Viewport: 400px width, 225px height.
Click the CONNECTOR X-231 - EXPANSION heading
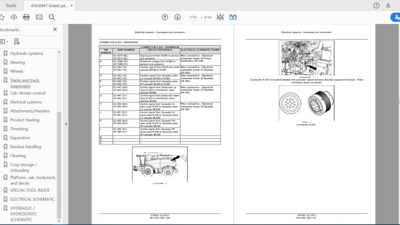[118, 42]
